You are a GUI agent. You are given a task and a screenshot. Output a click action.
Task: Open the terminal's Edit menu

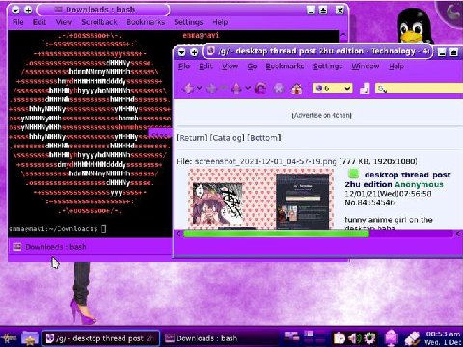tap(40, 22)
